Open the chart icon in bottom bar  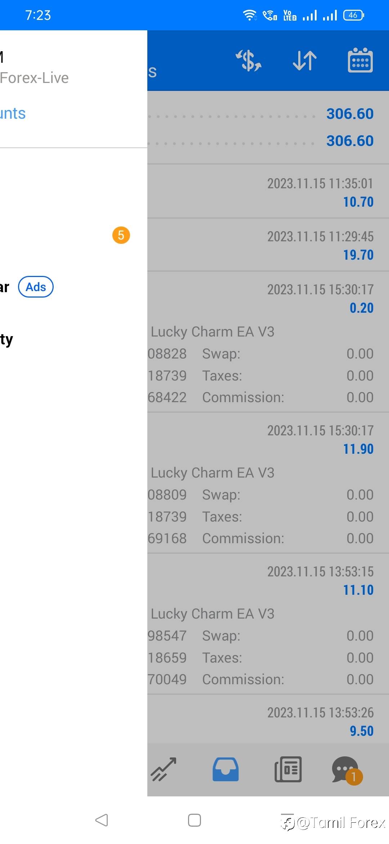(x=164, y=769)
